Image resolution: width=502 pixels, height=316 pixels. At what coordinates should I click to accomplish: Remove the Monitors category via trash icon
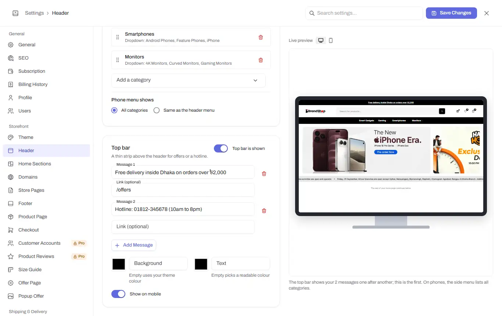point(261,60)
